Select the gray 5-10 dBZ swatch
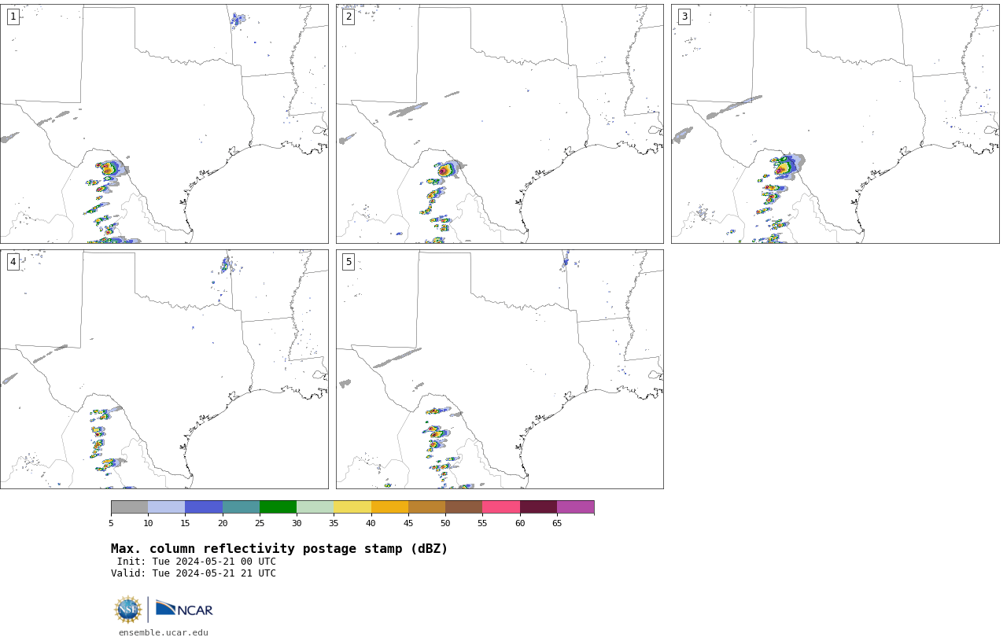 [x=130, y=507]
